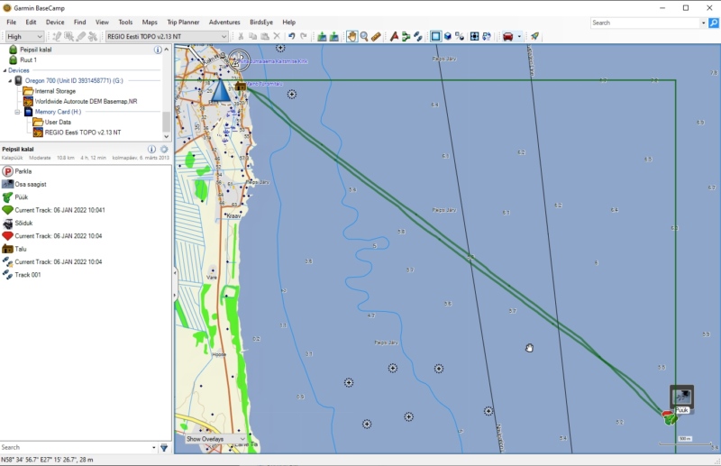Click the Undo arrow
The image size is (721, 466).
tap(291, 36)
